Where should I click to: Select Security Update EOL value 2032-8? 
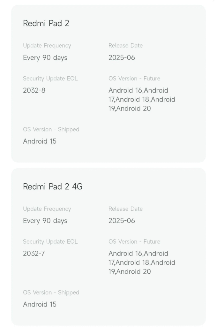coord(34,90)
